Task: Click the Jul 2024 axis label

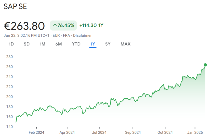Action: pyautogui.click(x=99, y=132)
